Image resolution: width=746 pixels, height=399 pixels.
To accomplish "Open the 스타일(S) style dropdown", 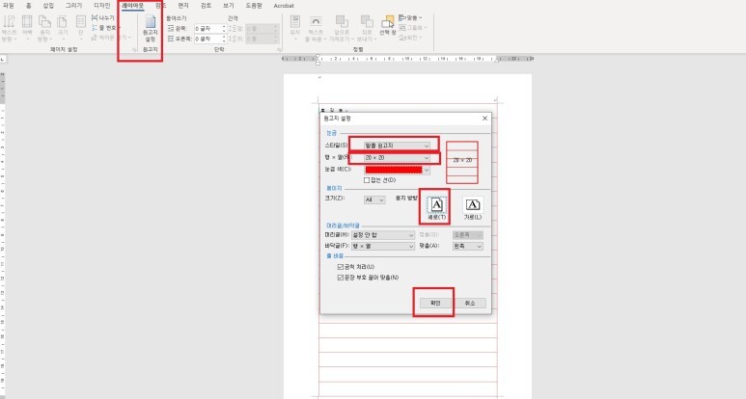I will (x=397, y=146).
